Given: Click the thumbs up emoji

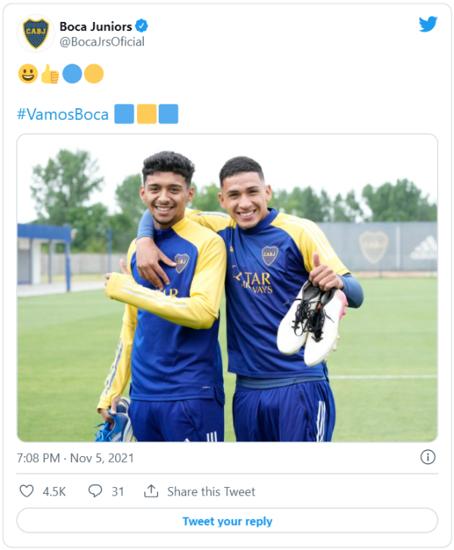Looking at the screenshot, I should coord(49,73).
